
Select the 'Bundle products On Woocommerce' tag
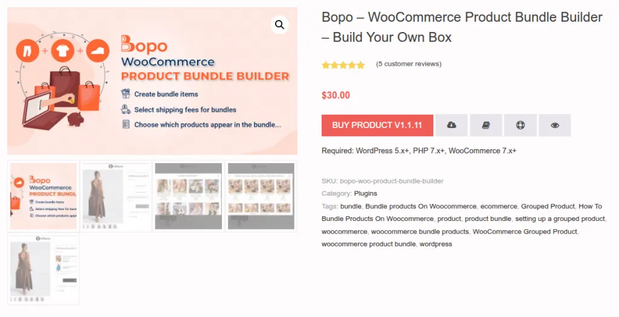pos(421,206)
